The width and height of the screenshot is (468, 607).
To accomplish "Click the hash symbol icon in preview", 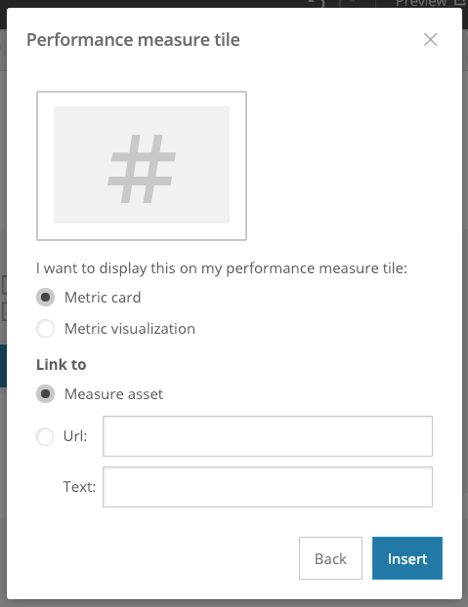I will point(142,169).
